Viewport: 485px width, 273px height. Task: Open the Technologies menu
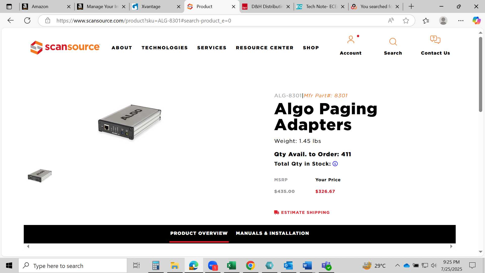pos(165,48)
